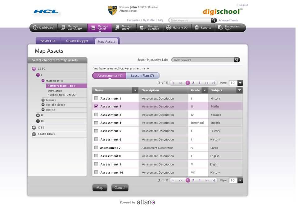Open the Dashboard gauge icon

tap(35, 28)
